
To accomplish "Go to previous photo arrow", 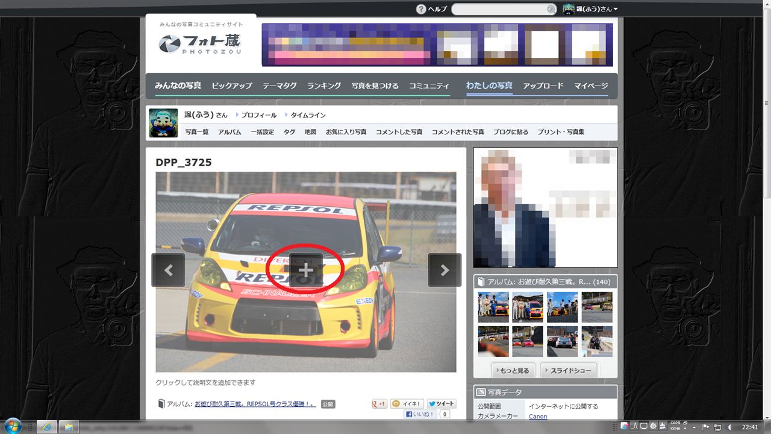I will tap(168, 270).
